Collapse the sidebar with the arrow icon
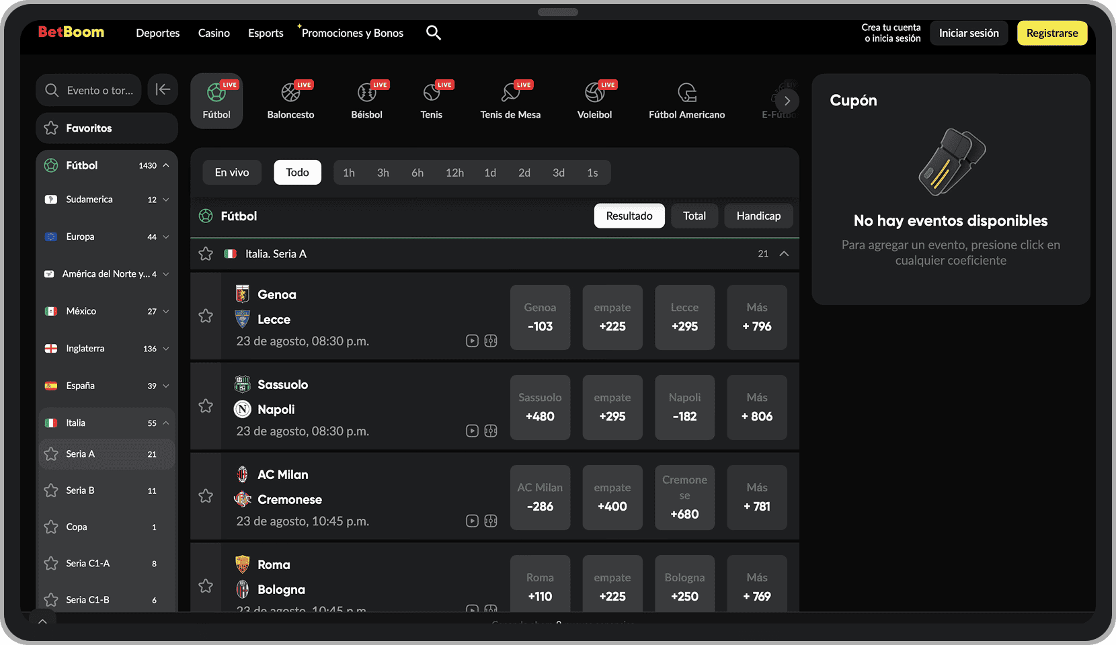The image size is (1116, 645). pos(163,89)
